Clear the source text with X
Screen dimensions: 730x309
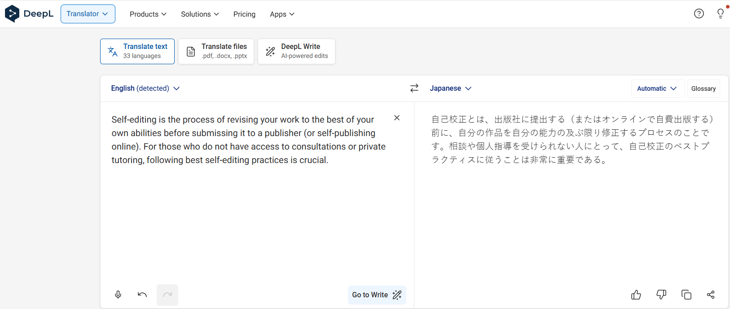(x=397, y=118)
